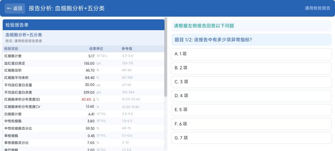The height and width of the screenshot is (151, 335).
Task: Click the 血红蛋白测定 row label
Action: click(15, 63)
